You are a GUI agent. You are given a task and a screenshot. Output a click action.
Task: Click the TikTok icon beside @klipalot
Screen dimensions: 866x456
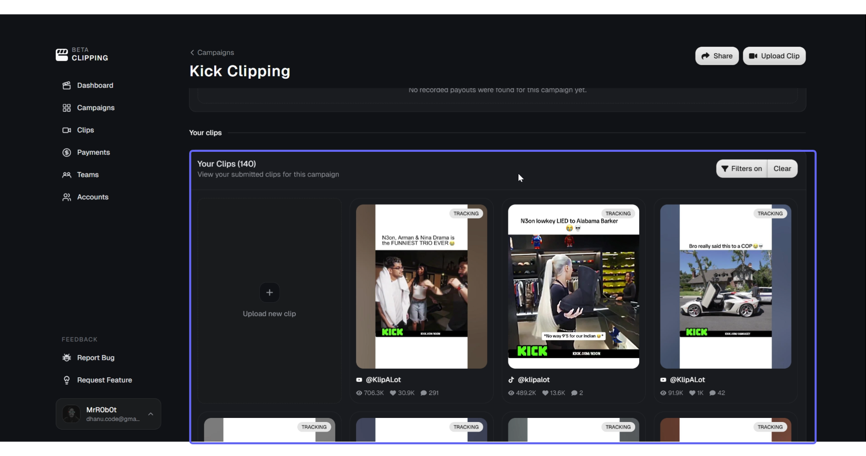[511, 380]
